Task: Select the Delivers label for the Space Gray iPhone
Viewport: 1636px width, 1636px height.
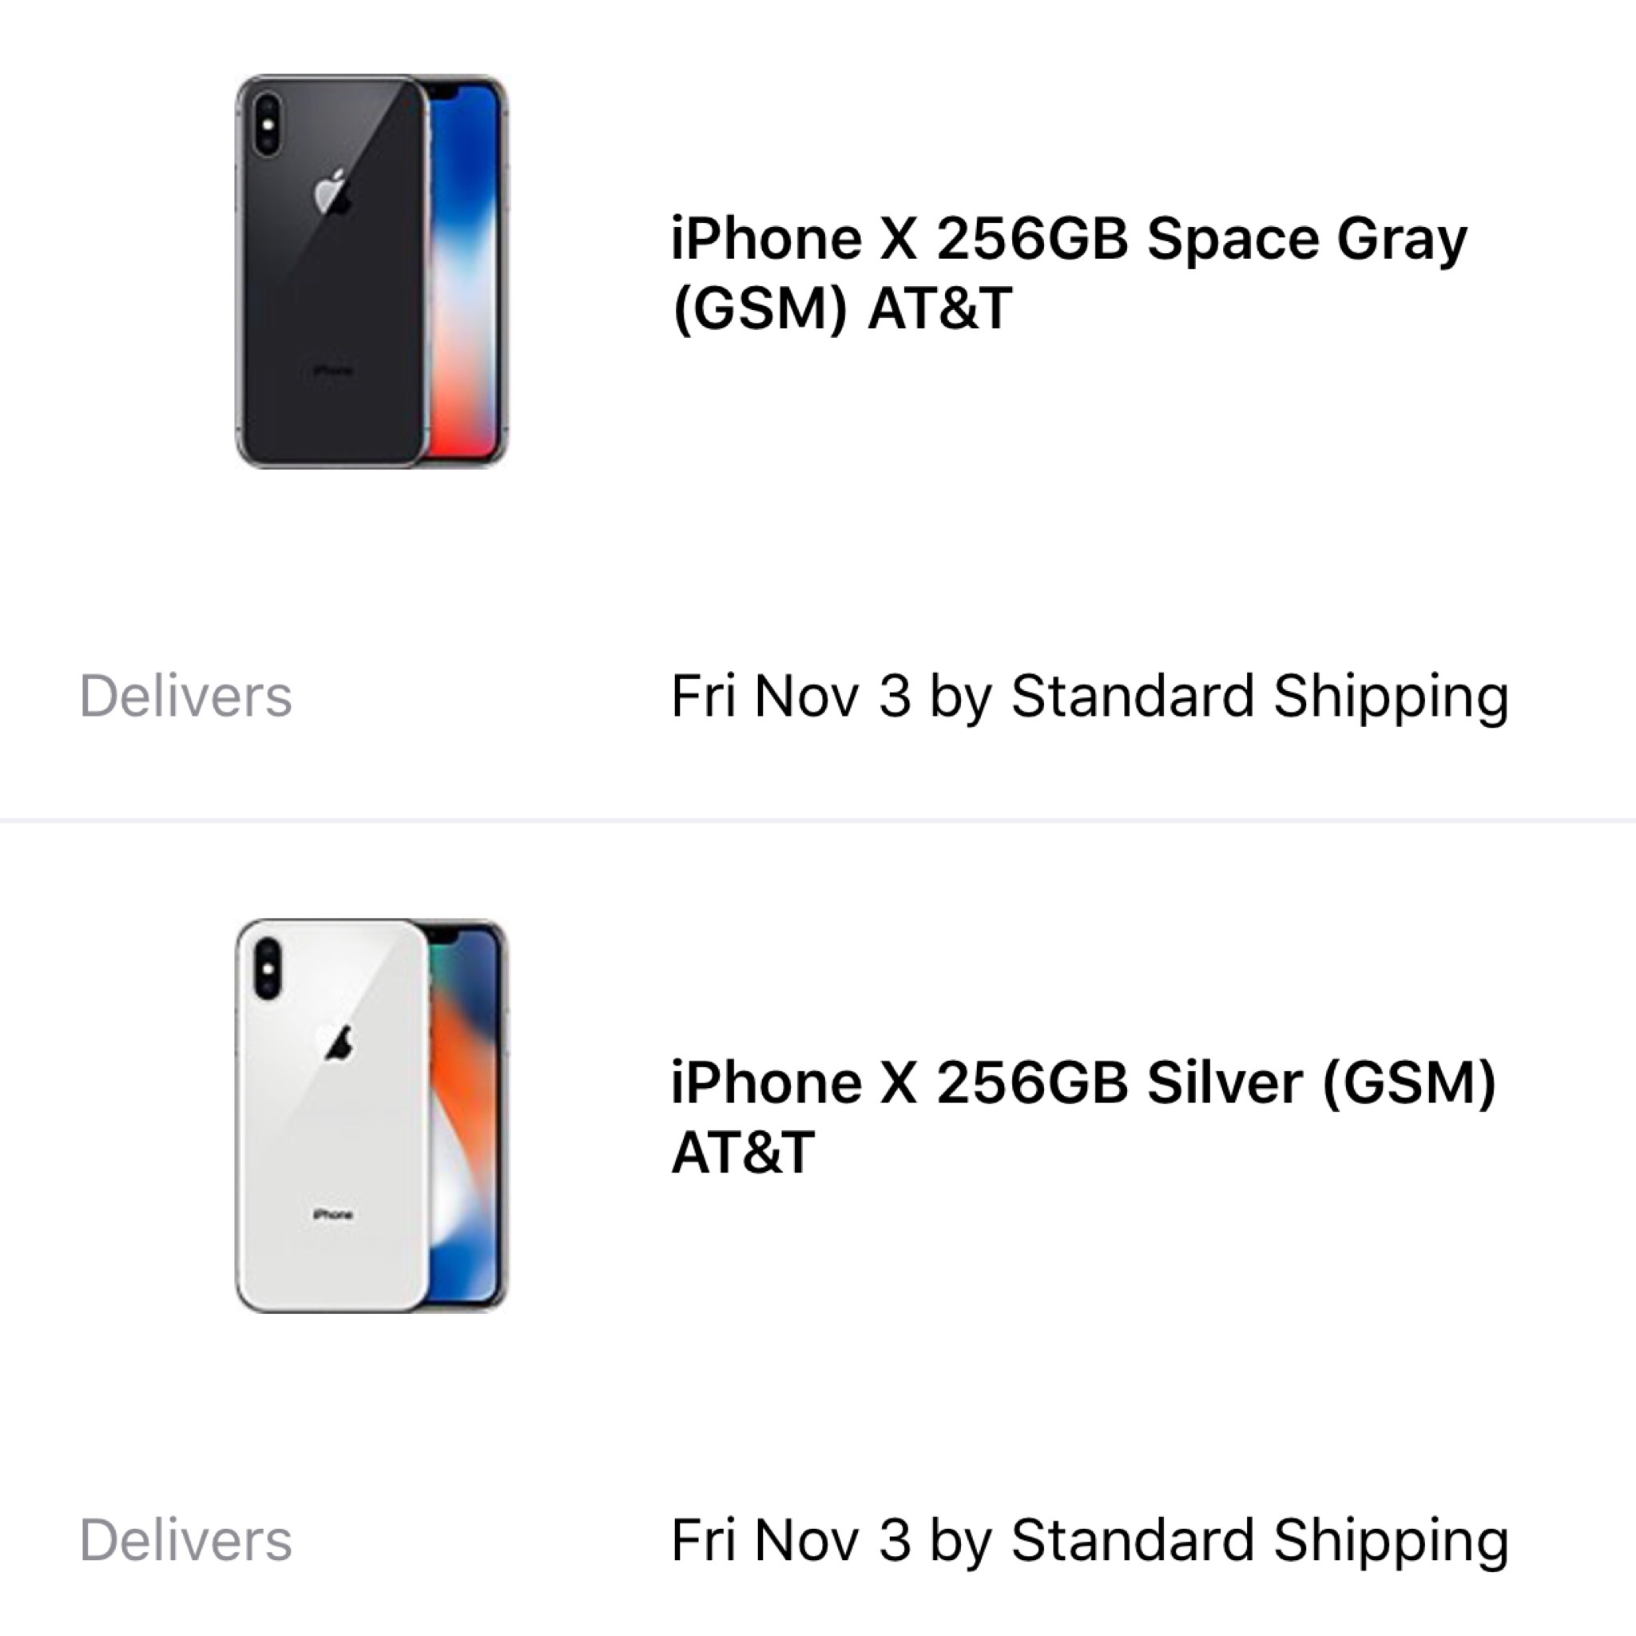Action: pyautogui.click(x=185, y=696)
